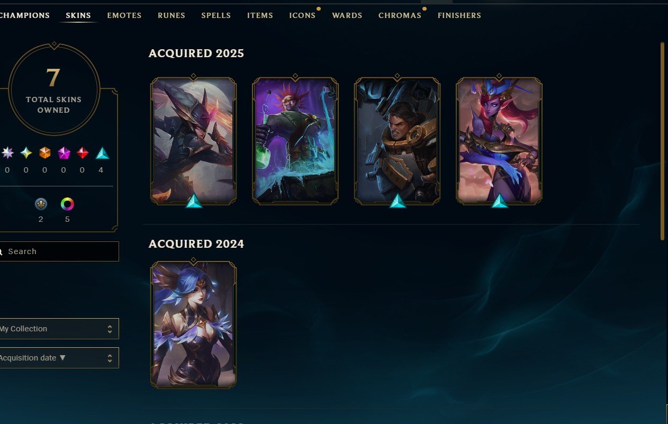
Task: Open the Finishers tab
Action: click(459, 15)
